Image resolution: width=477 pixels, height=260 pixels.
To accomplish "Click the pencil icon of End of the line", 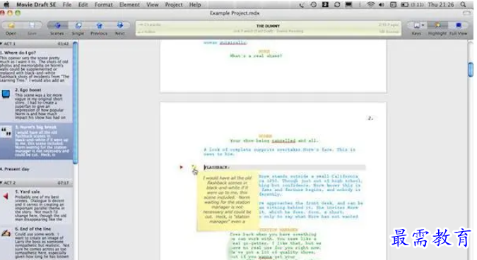I will coord(6,233).
